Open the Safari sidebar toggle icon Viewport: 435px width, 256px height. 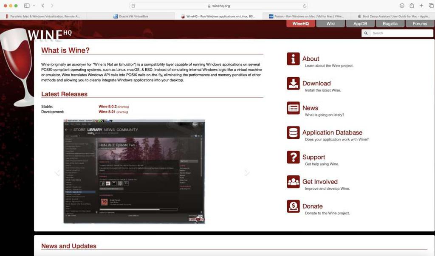[27, 6]
